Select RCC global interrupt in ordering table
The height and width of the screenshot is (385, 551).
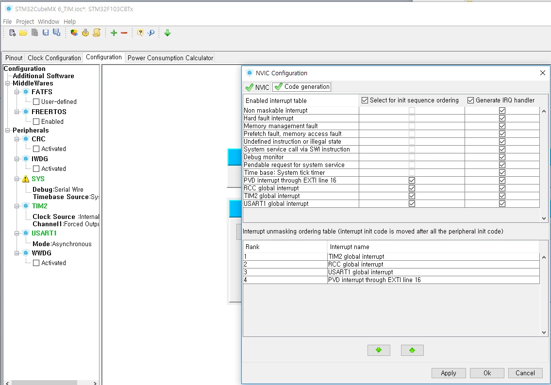[x=391, y=265]
